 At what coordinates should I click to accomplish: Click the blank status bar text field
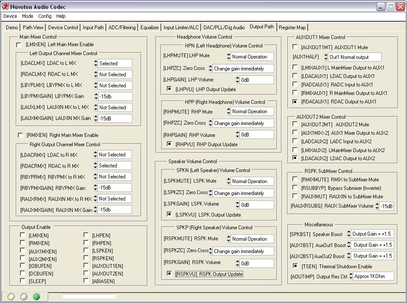click(89, 296)
